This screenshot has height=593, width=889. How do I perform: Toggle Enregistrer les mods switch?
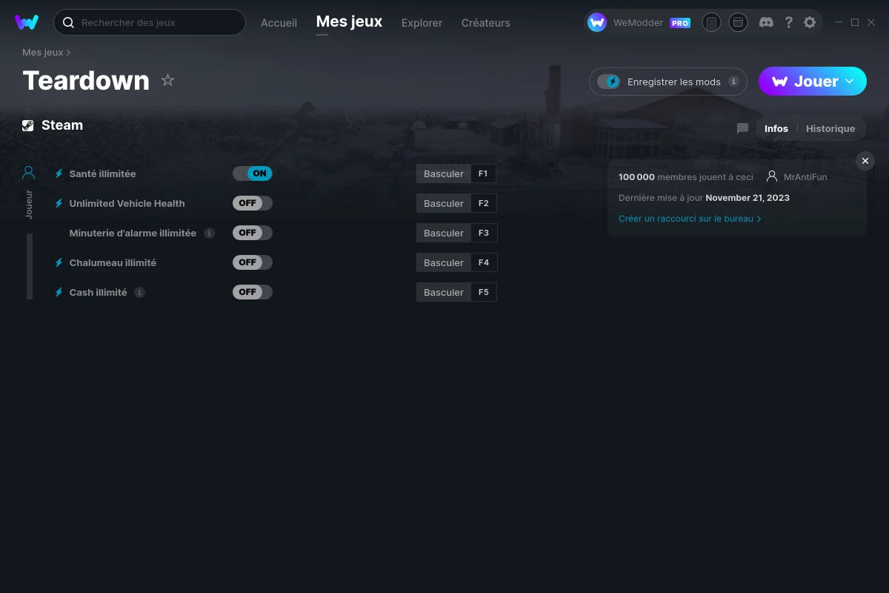[x=609, y=82]
